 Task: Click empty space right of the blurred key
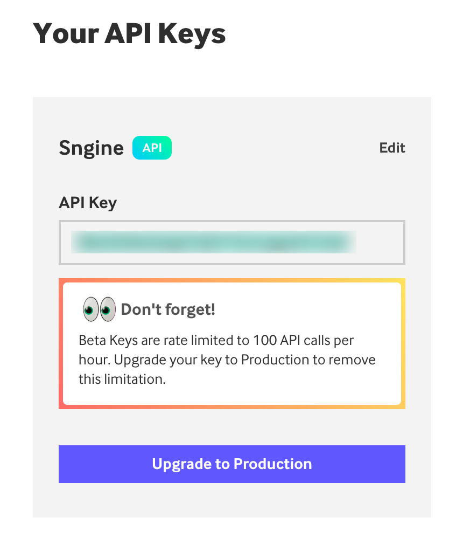pyautogui.click(x=380, y=243)
